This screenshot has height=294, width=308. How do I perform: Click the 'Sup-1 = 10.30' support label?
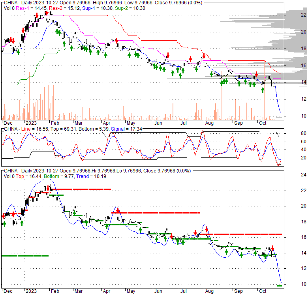[98, 8]
